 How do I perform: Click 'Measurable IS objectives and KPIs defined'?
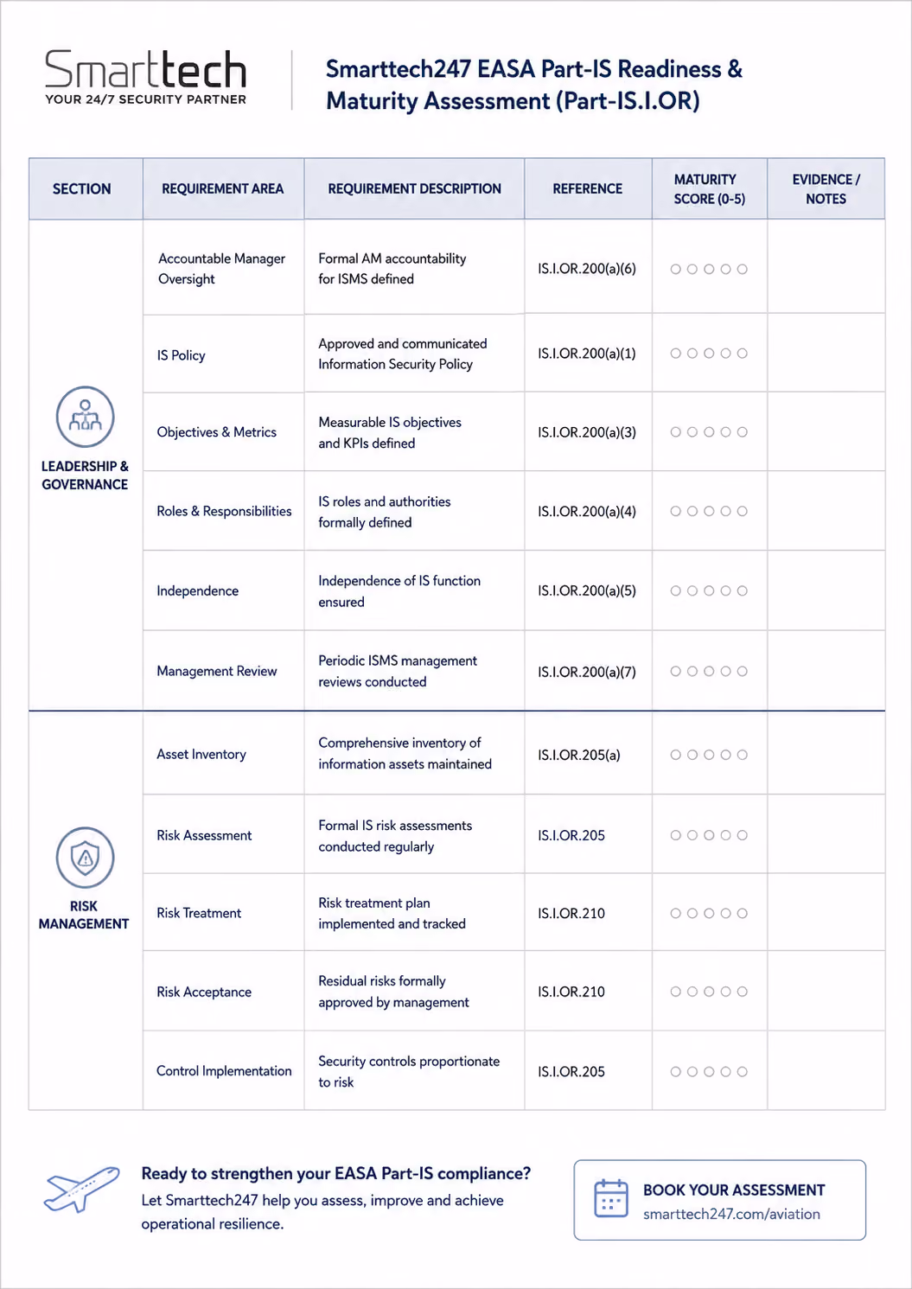coord(390,432)
